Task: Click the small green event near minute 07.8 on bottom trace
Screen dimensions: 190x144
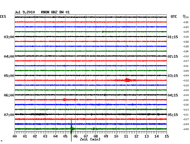Action: [94, 129]
